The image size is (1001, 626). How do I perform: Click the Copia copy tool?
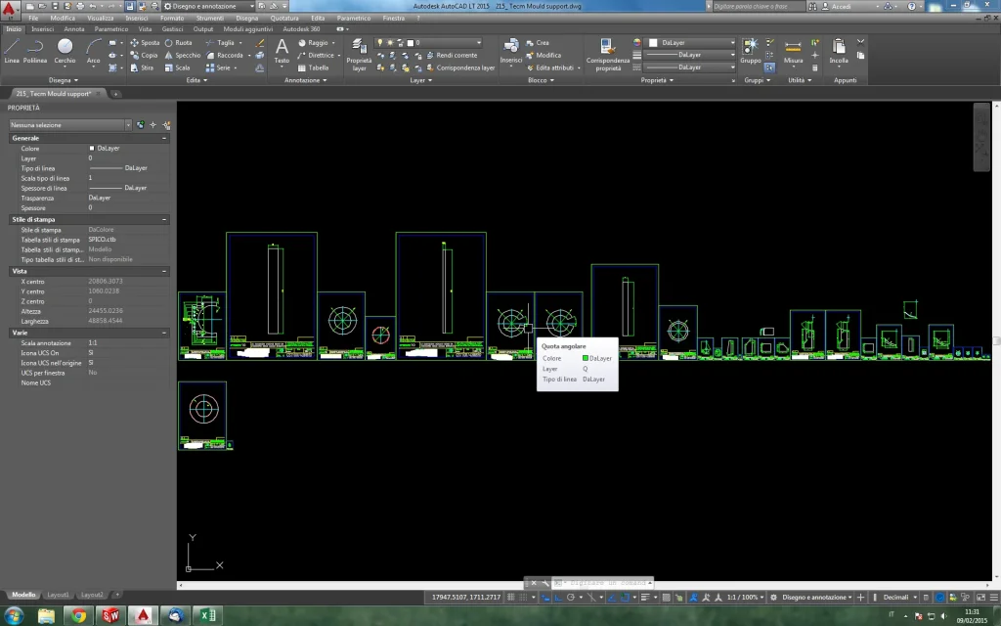(145, 55)
